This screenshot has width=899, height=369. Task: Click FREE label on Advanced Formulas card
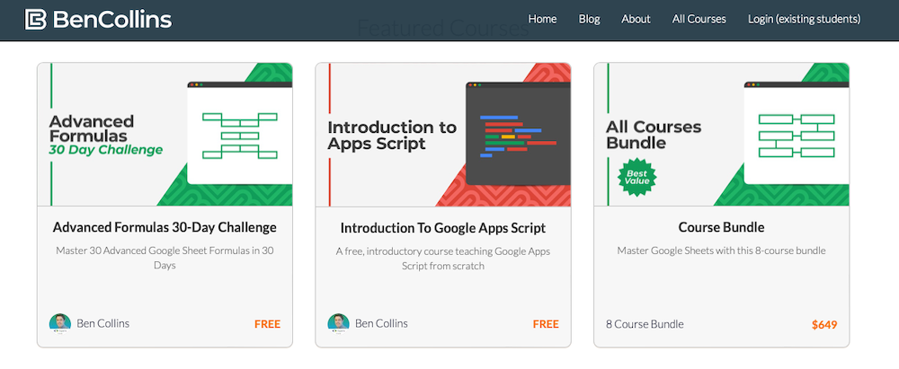tap(267, 324)
